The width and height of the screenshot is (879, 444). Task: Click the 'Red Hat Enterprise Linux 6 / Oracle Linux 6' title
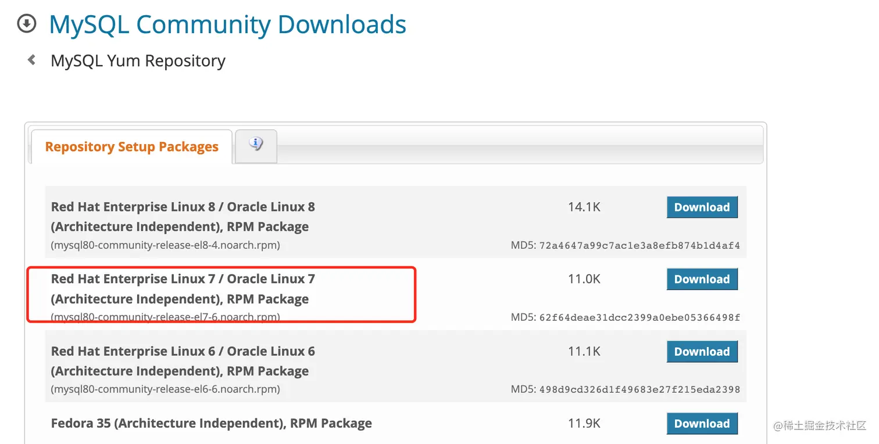[183, 351]
